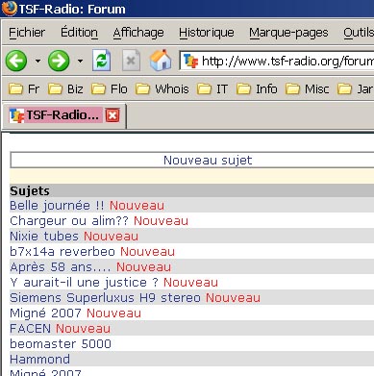The width and height of the screenshot is (374, 376).
Task: Click the URL address field
Action: (287, 61)
